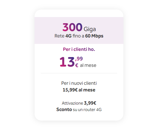Click the al mese label beside the price

(88, 65)
